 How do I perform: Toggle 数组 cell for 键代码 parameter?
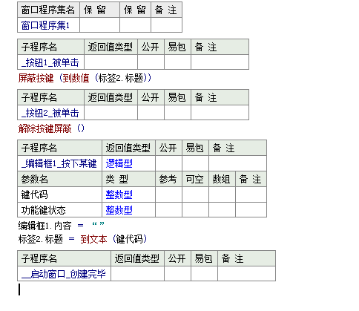222,194
